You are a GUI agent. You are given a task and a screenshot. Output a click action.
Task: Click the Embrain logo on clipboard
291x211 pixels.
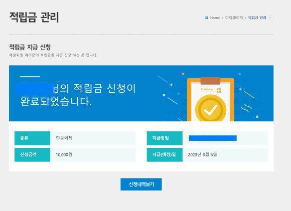click(211, 90)
